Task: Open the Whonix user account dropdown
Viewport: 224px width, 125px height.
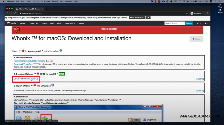Action: point(206,23)
